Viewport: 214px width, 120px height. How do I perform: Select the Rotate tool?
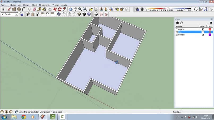59,9
